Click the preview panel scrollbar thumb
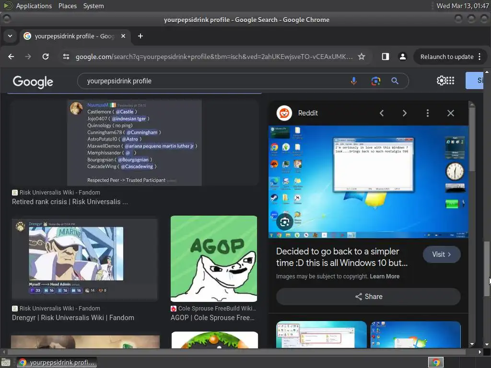This screenshot has width=491, height=368. pyautogui.click(x=472, y=139)
